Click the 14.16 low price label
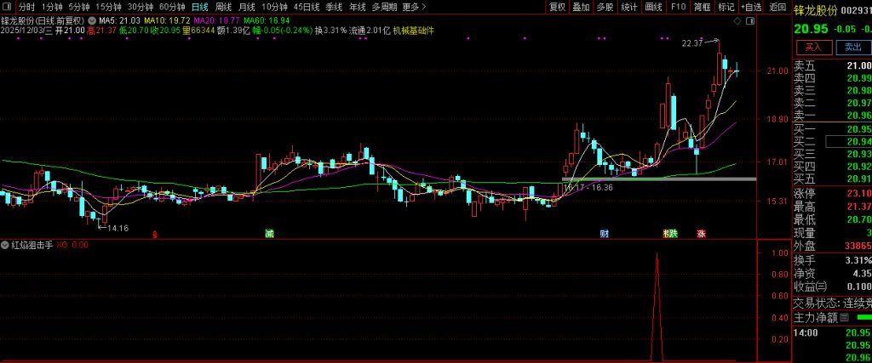 pos(118,228)
